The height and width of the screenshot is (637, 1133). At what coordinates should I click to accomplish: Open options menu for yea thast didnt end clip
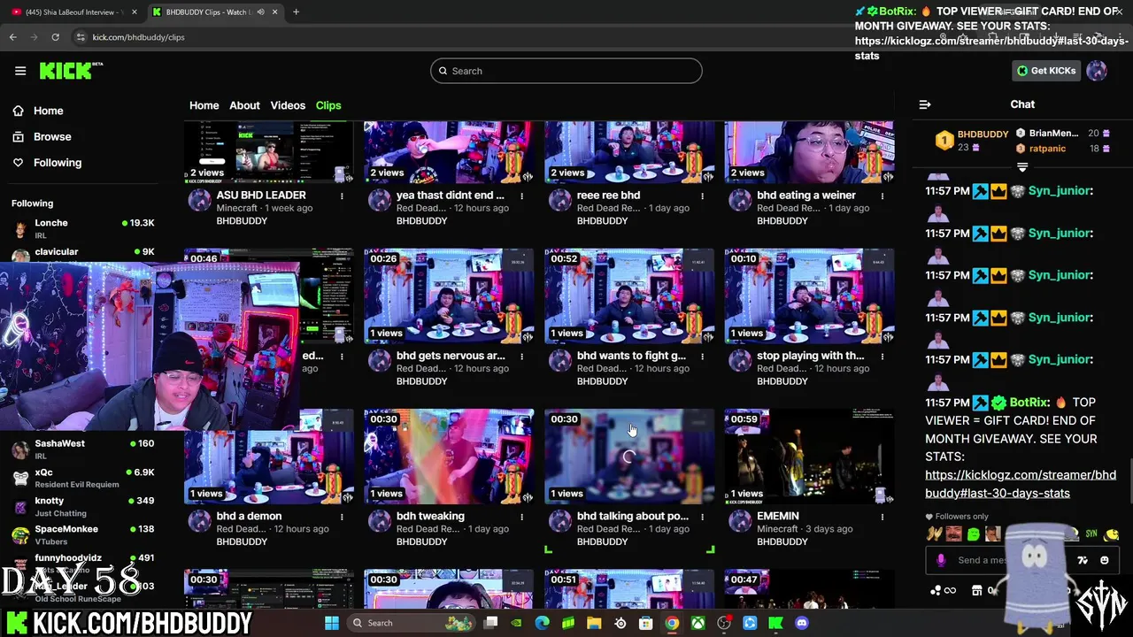pyautogui.click(x=522, y=196)
